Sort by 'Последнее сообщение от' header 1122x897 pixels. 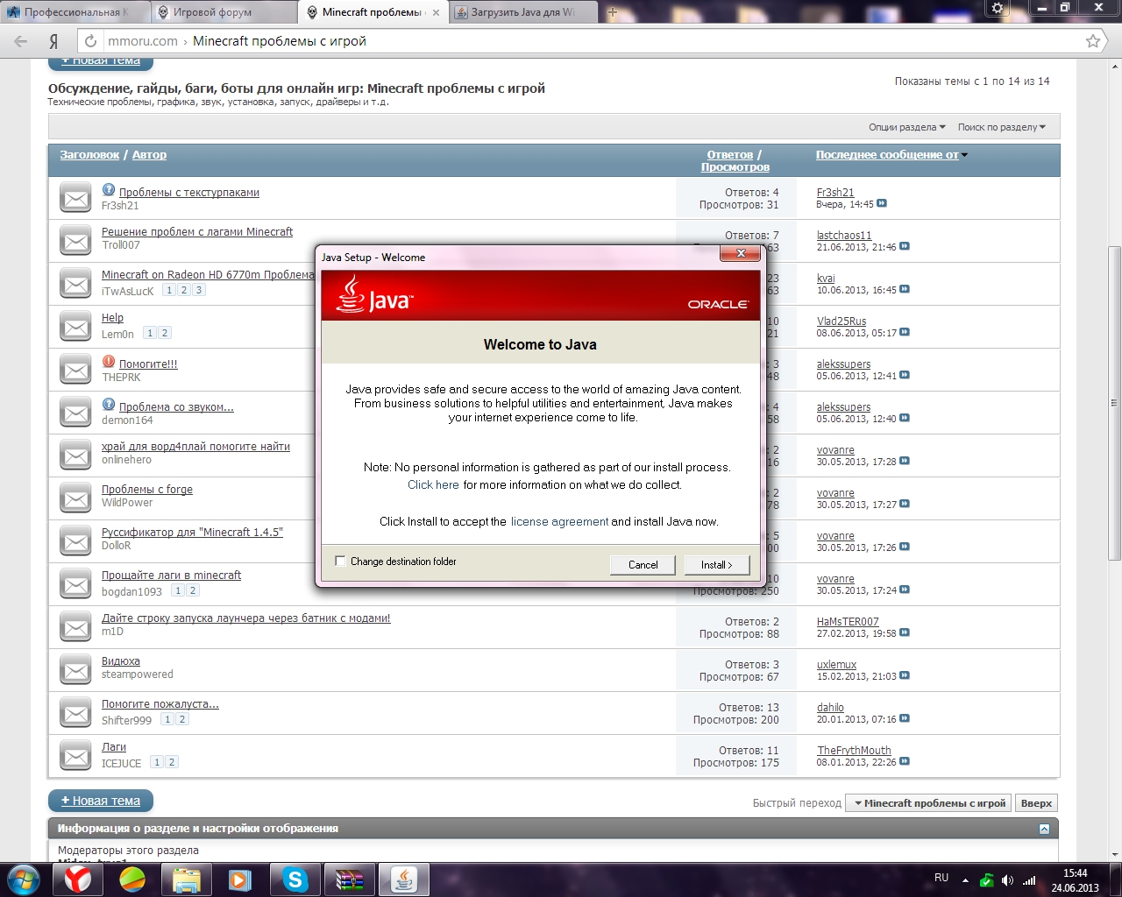(x=887, y=154)
